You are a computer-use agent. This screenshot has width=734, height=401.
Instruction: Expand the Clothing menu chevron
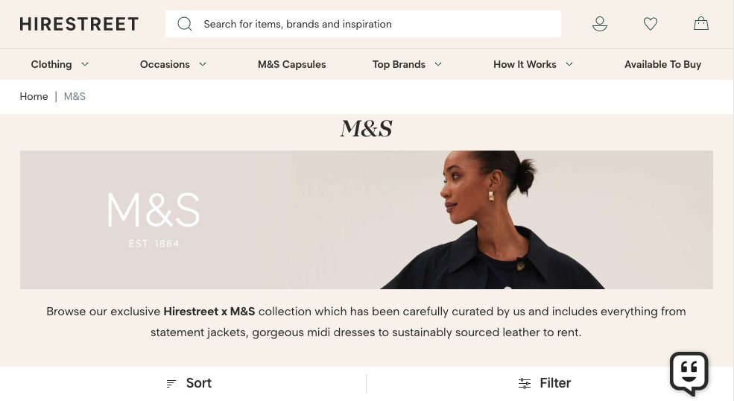pos(85,64)
